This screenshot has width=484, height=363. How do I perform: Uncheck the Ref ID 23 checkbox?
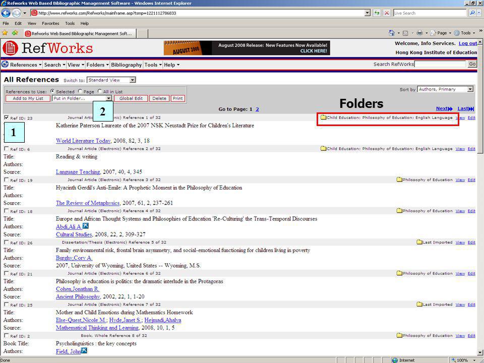(x=7, y=117)
